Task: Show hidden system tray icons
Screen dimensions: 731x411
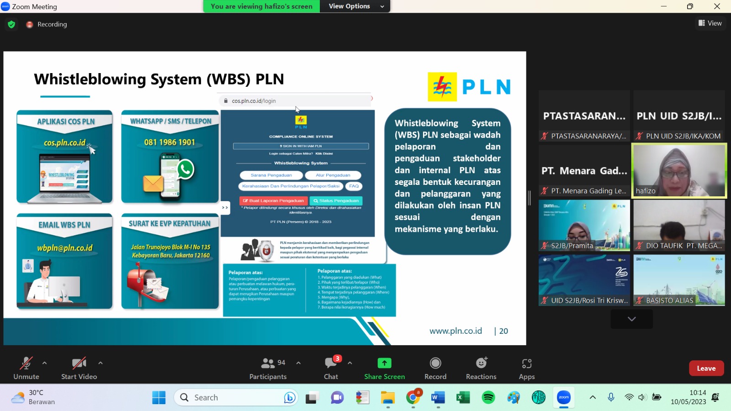Action: [x=593, y=397]
